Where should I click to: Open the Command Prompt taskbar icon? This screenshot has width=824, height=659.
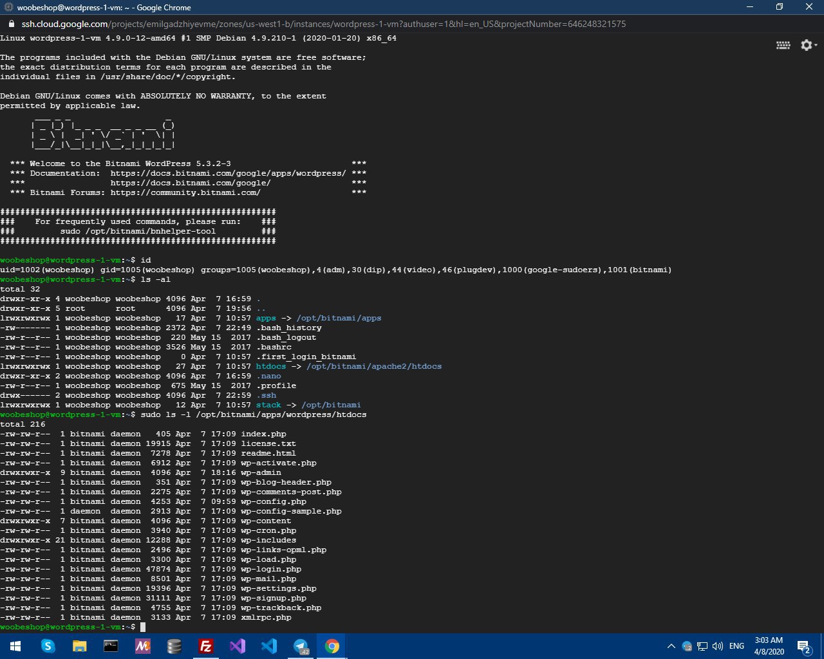pyautogui.click(x=111, y=646)
